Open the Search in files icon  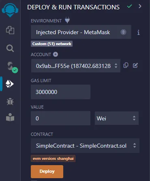pos(10,48)
